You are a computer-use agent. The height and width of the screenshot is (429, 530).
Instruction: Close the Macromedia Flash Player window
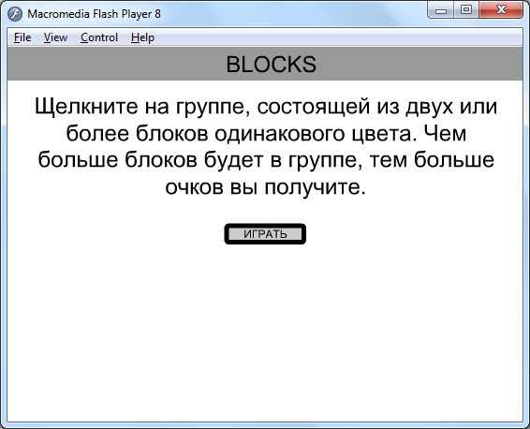pyautogui.click(x=501, y=10)
